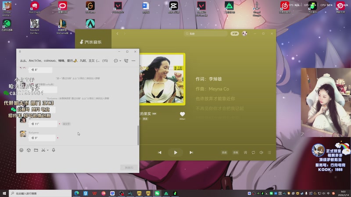Click the music player search field
351x197 pixels.
[x=205, y=34]
